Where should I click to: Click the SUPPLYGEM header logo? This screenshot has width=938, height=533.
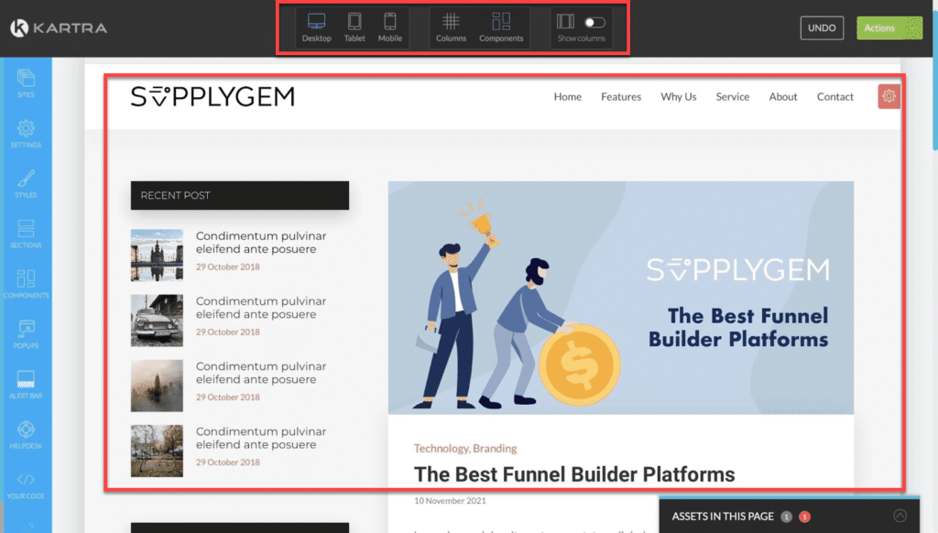(213, 96)
